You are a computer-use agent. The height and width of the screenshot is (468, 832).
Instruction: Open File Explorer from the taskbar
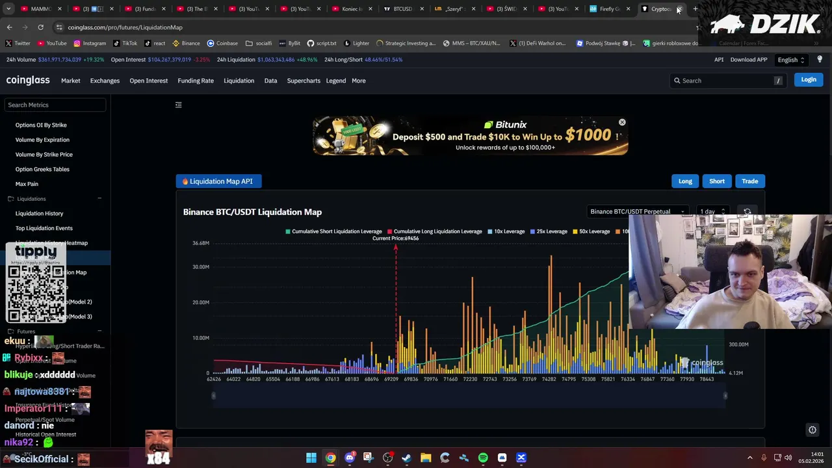pyautogui.click(x=426, y=458)
